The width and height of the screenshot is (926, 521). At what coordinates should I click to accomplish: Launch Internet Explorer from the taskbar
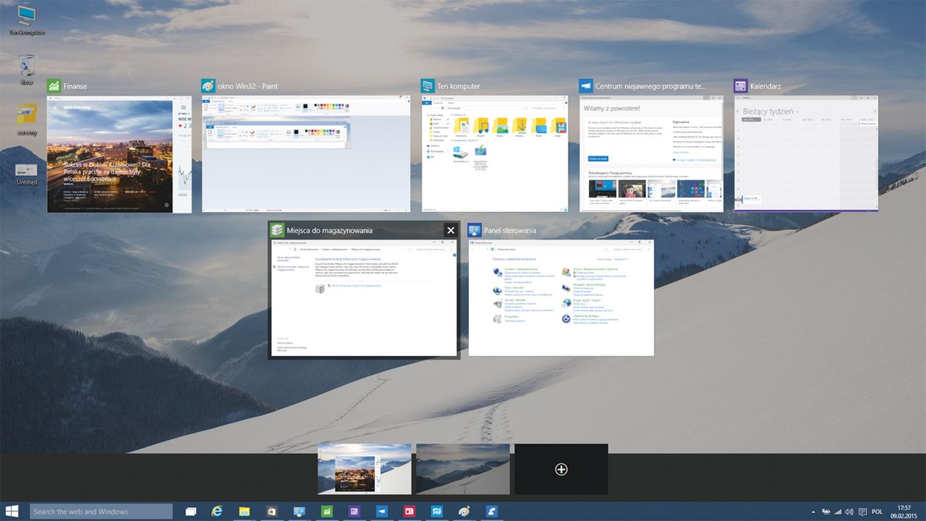(217, 512)
